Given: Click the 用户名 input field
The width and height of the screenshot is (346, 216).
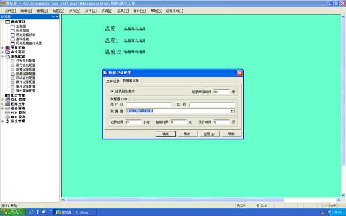Looking at the screenshot, I should point(148,104).
